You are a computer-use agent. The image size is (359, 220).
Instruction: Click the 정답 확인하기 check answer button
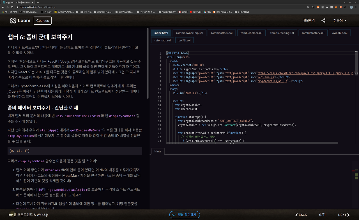tap(185, 215)
